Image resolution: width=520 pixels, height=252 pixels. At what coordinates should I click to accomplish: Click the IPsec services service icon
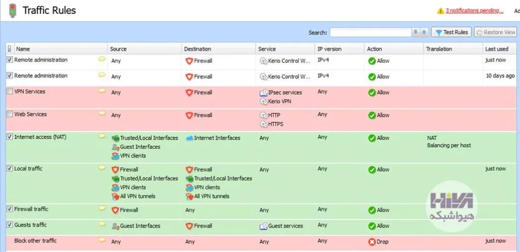pos(264,93)
